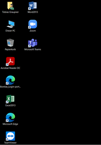
Task: Select the Tobias Graupner user folder icon
Action: [x=11, y=6]
